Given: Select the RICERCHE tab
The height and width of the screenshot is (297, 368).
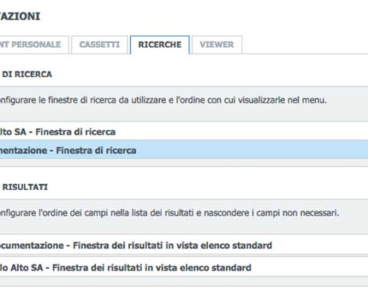Looking at the screenshot, I should [x=160, y=45].
